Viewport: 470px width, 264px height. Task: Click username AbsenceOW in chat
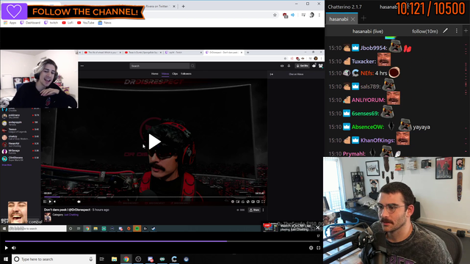(x=367, y=127)
